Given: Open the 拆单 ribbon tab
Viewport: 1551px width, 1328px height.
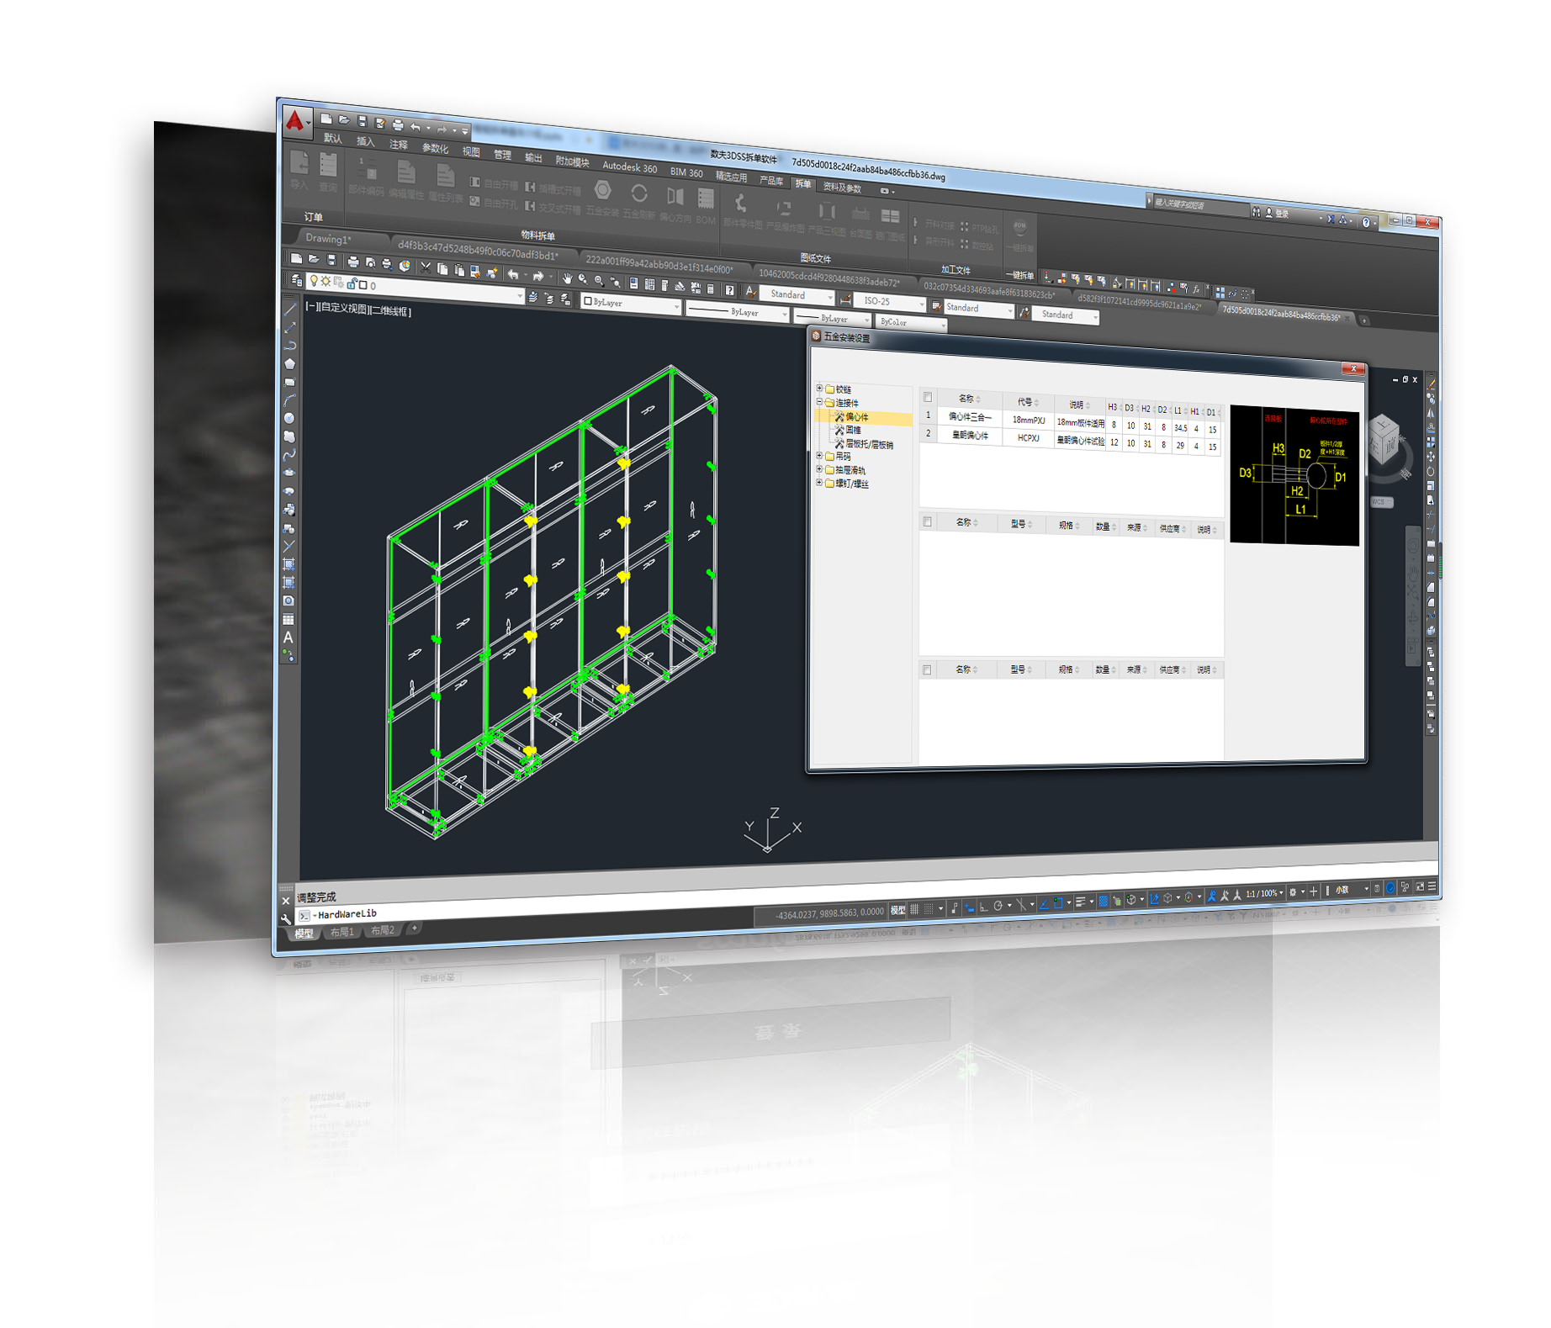Looking at the screenshot, I should pyautogui.click(x=803, y=183).
